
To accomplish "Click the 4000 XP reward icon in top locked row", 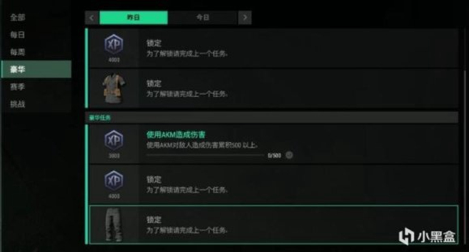I will pos(114,45).
